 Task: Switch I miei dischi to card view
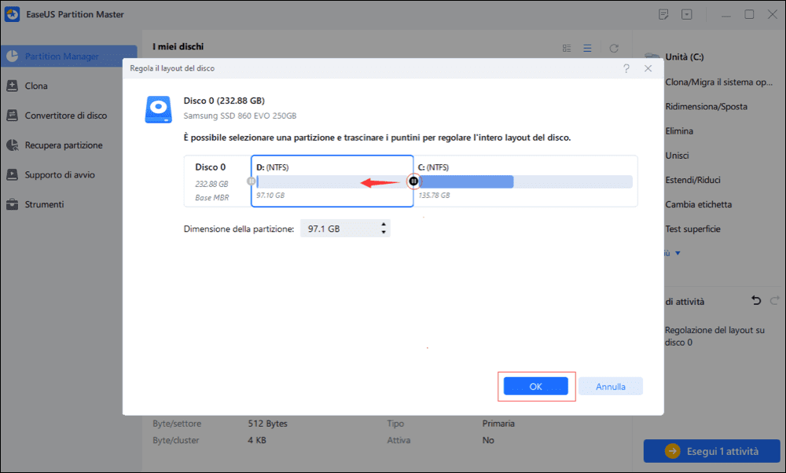(x=567, y=48)
